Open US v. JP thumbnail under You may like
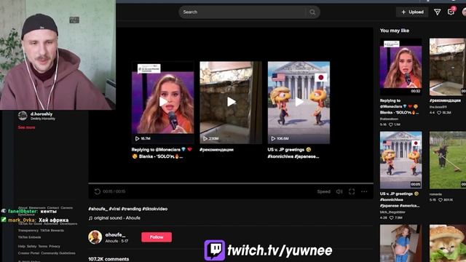 (x=400, y=160)
